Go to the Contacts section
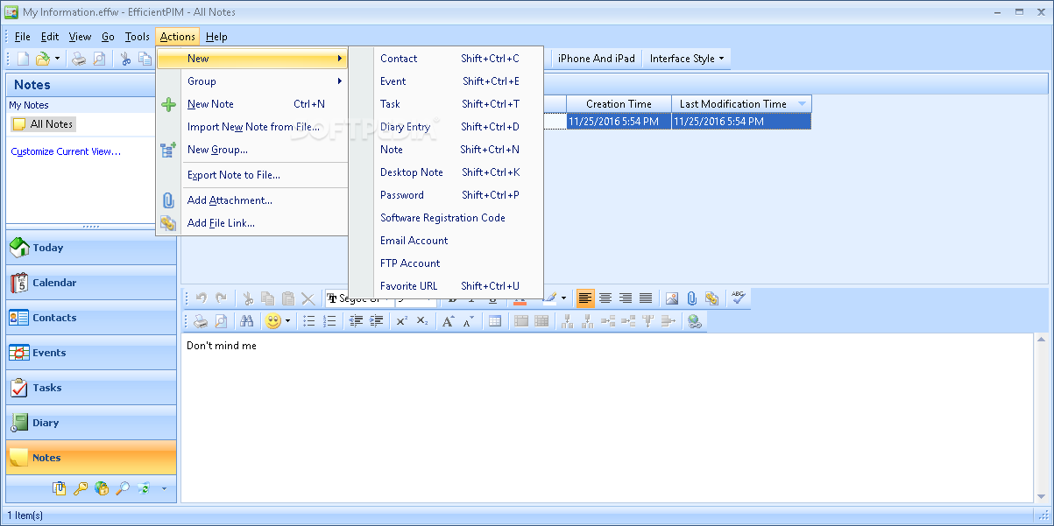1054x526 pixels. (91, 318)
